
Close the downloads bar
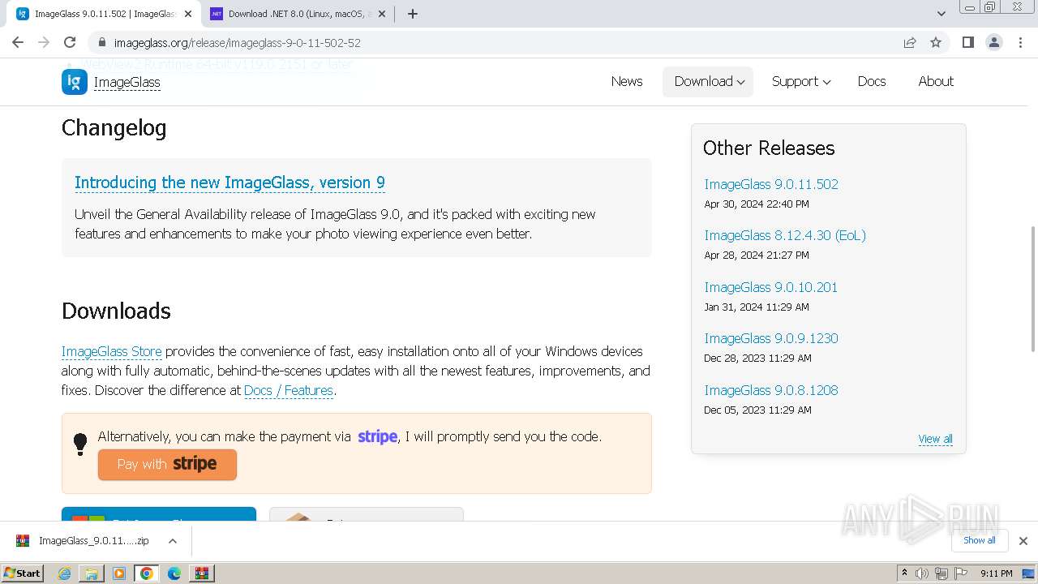pos(1023,541)
